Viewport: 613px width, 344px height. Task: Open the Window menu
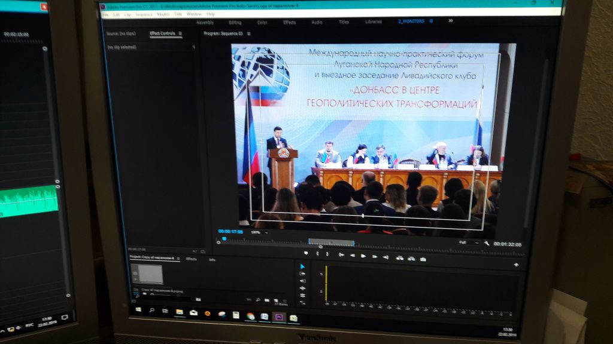[194, 14]
